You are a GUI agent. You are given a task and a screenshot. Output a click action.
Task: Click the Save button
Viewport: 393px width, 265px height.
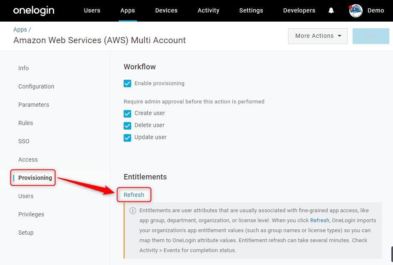pyautogui.click(x=371, y=36)
